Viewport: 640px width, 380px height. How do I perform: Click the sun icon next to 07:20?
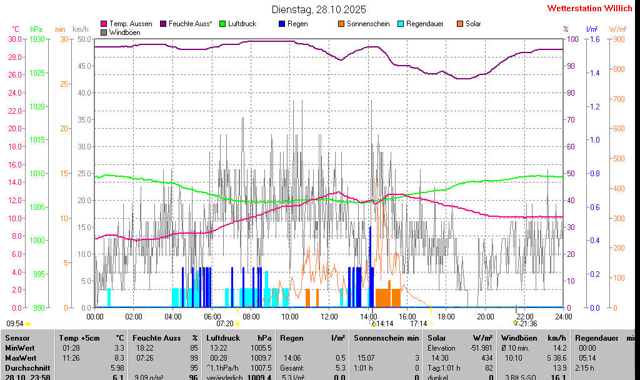[x=238, y=324]
